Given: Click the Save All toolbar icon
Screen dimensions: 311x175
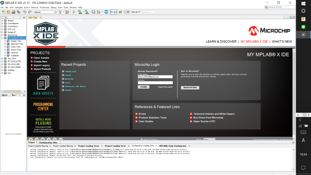Looking at the screenshot, I should click(18, 12).
